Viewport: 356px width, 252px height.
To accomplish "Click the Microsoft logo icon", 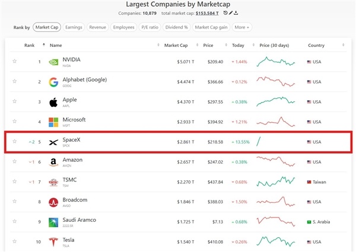I will click(53, 122).
